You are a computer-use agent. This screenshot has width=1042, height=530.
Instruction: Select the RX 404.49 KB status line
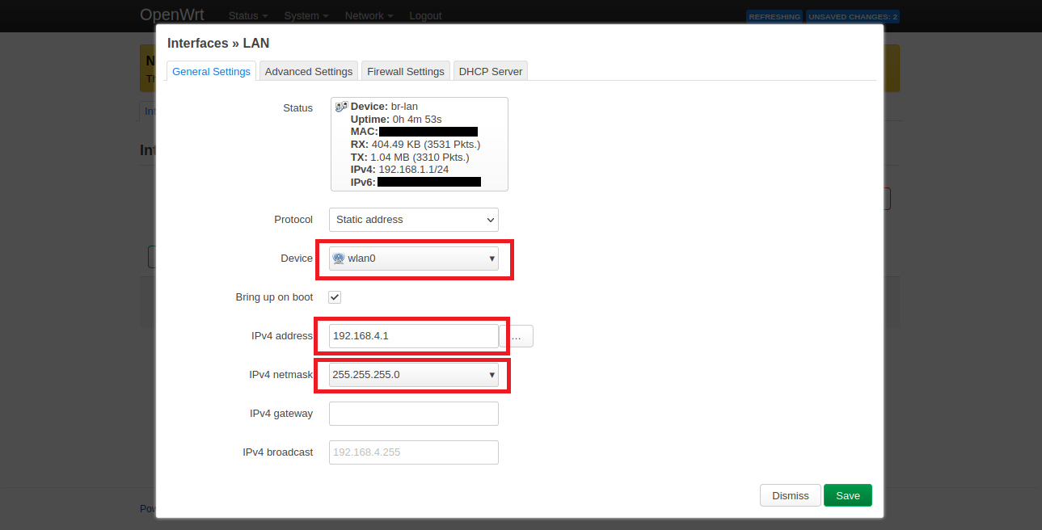coord(416,144)
